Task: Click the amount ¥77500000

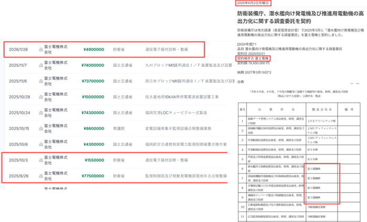Action: pos(93,176)
